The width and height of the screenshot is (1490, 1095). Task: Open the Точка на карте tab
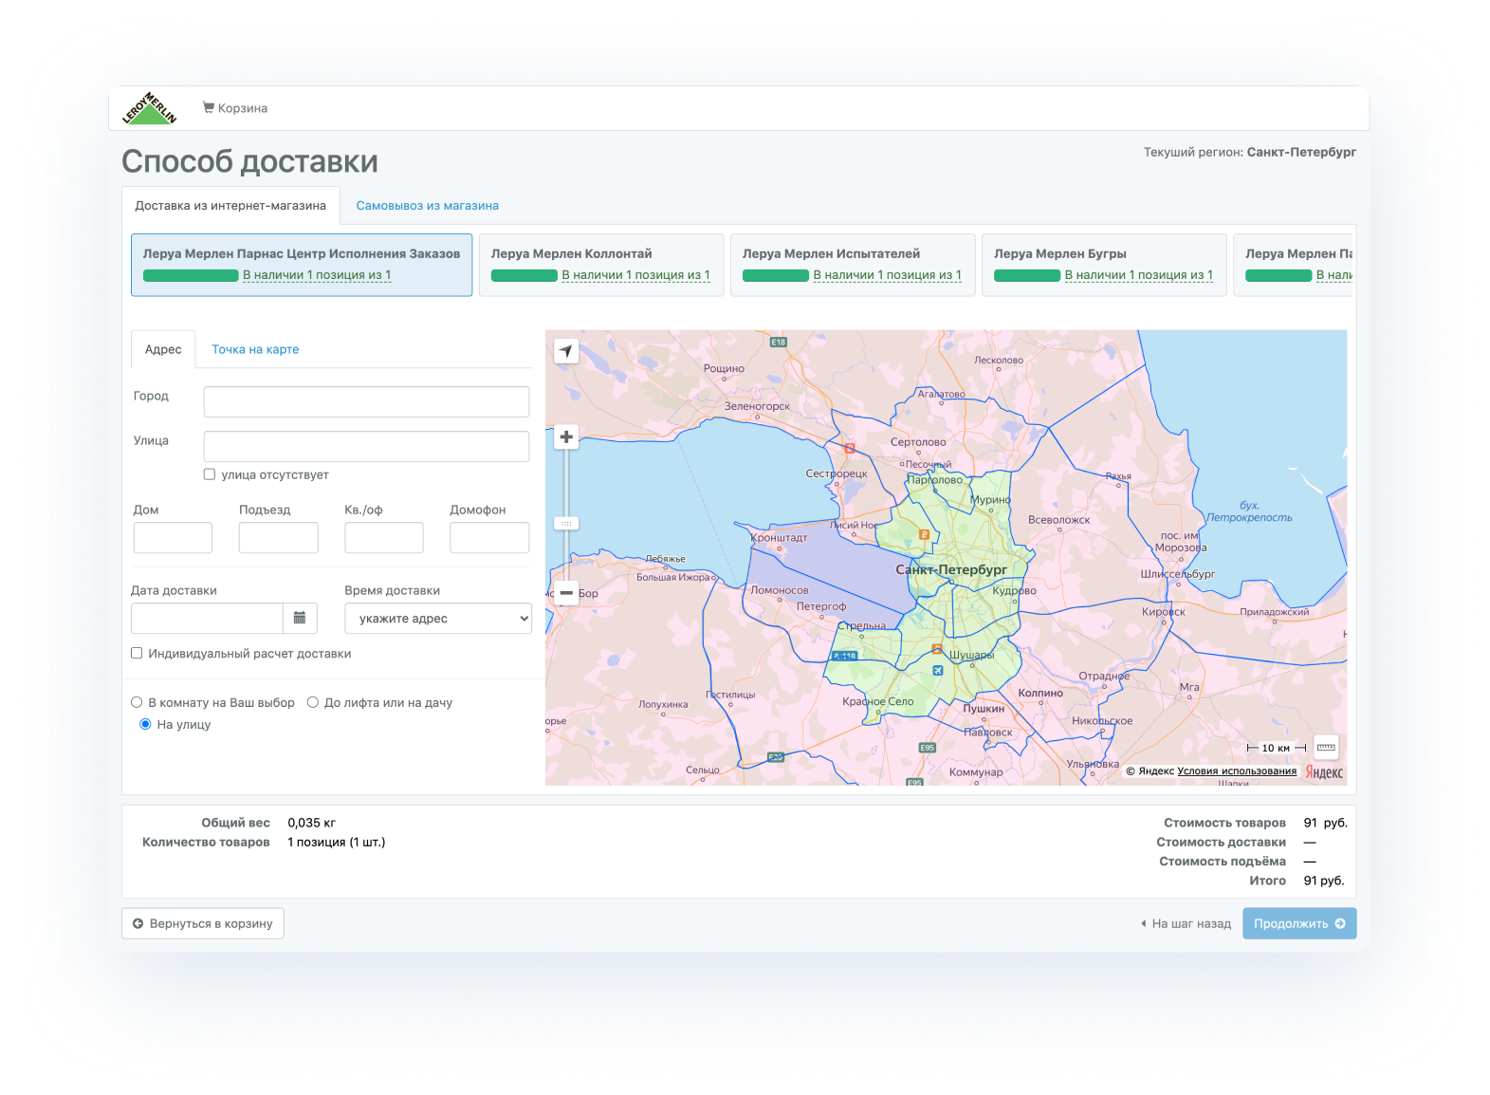click(x=255, y=349)
